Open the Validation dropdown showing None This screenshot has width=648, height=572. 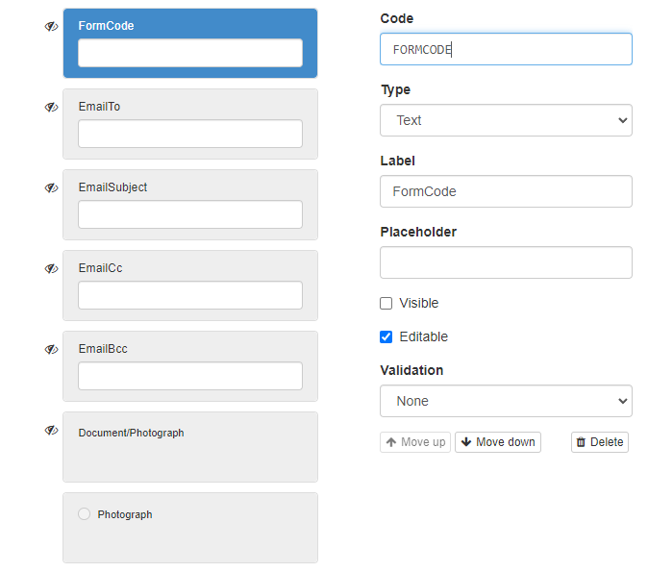pos(506,401)
